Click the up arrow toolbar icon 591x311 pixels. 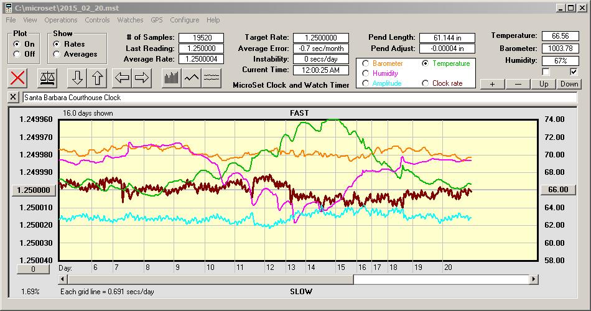click(x=98, y=78)
